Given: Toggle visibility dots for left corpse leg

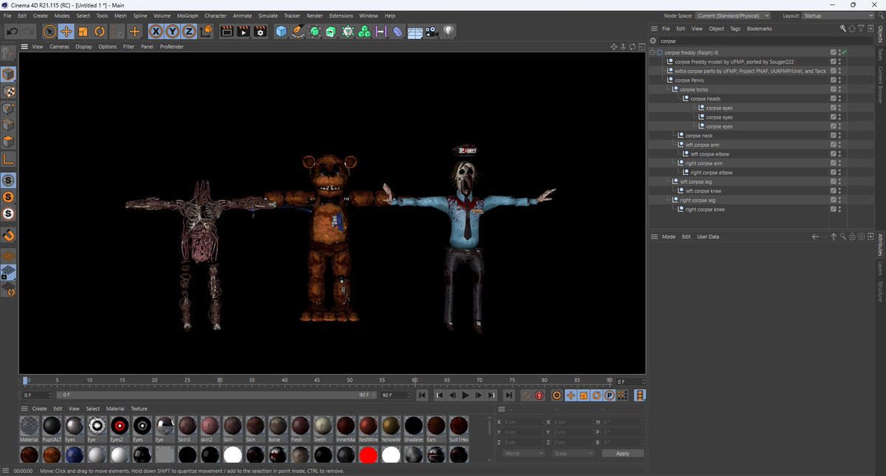Looking at the screenshot, I should [x=840, y=182].
